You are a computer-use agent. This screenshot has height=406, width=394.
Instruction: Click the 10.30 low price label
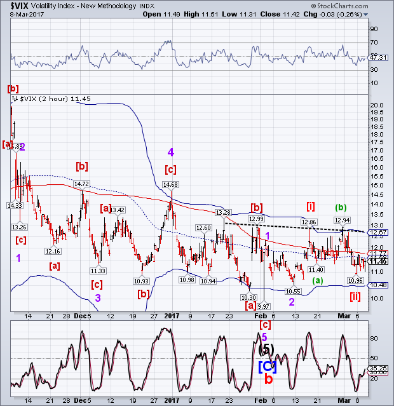(x=248, y=298)
